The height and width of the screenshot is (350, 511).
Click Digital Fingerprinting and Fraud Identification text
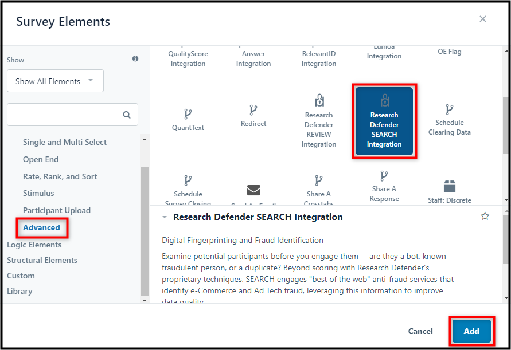point(243,240)
